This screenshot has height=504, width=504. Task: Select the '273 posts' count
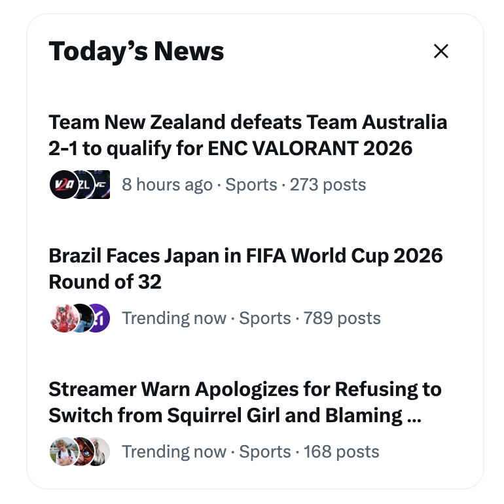[328, 185]
